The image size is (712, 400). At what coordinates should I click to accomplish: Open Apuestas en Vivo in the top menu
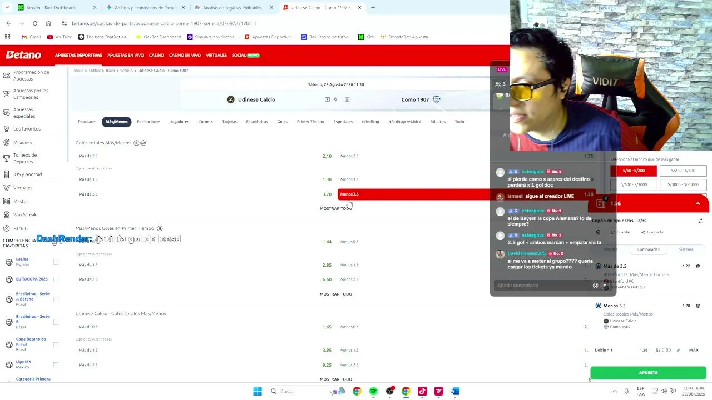tap(126, 56)
